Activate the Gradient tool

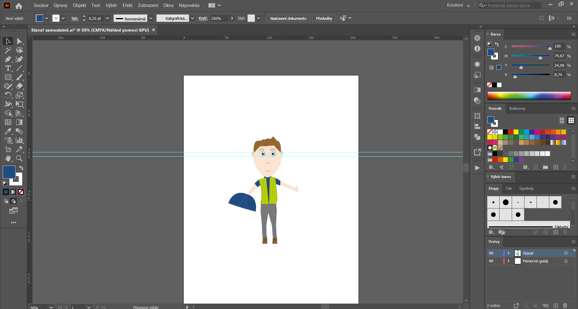coord(19,122)
